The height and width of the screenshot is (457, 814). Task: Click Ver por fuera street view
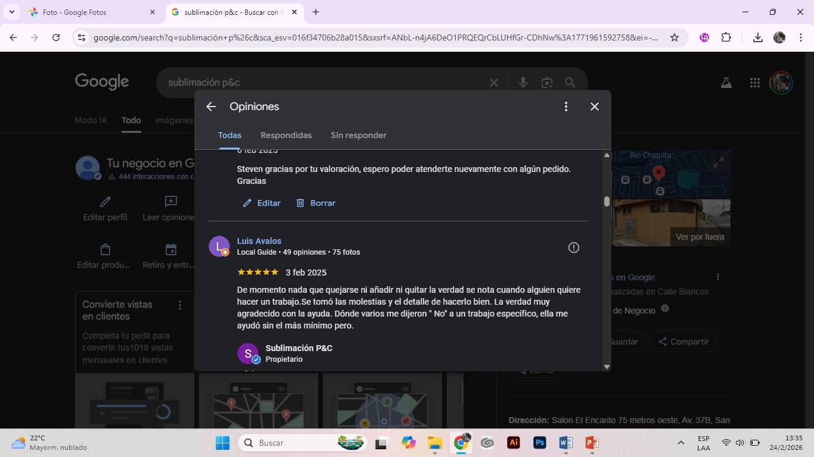pos(700,237)
